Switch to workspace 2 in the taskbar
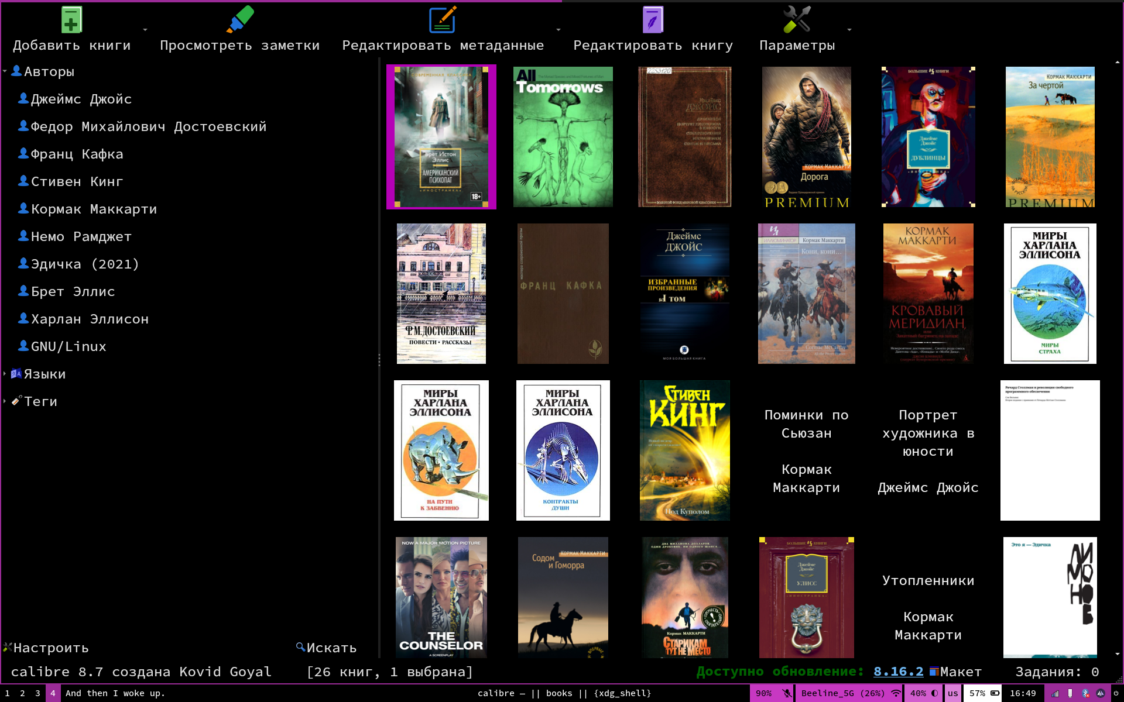The width and height of the screenshot is (1124, 702). pos(22,693)
